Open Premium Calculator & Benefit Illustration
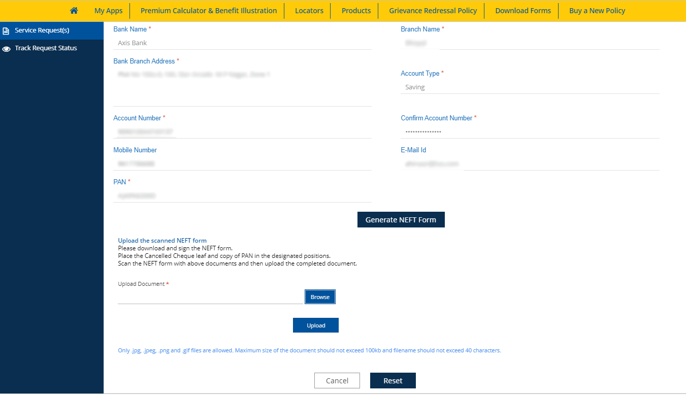The image size is (686, 395). pos(208,10)
